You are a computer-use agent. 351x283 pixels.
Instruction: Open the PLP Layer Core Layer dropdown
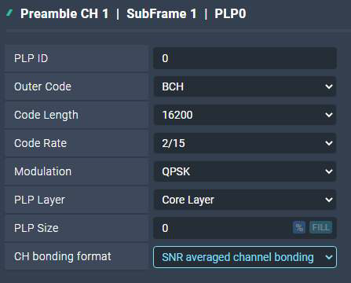click(x=245, y=200)
